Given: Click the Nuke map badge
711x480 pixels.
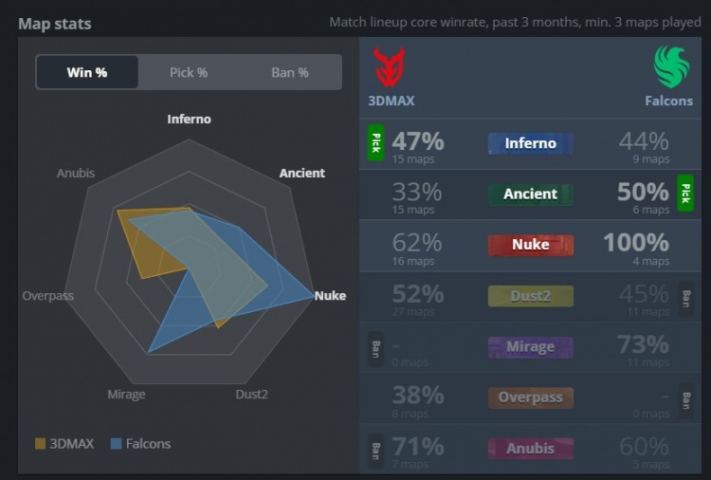Looking at the screenshot, I should click(x=530, y=245).
